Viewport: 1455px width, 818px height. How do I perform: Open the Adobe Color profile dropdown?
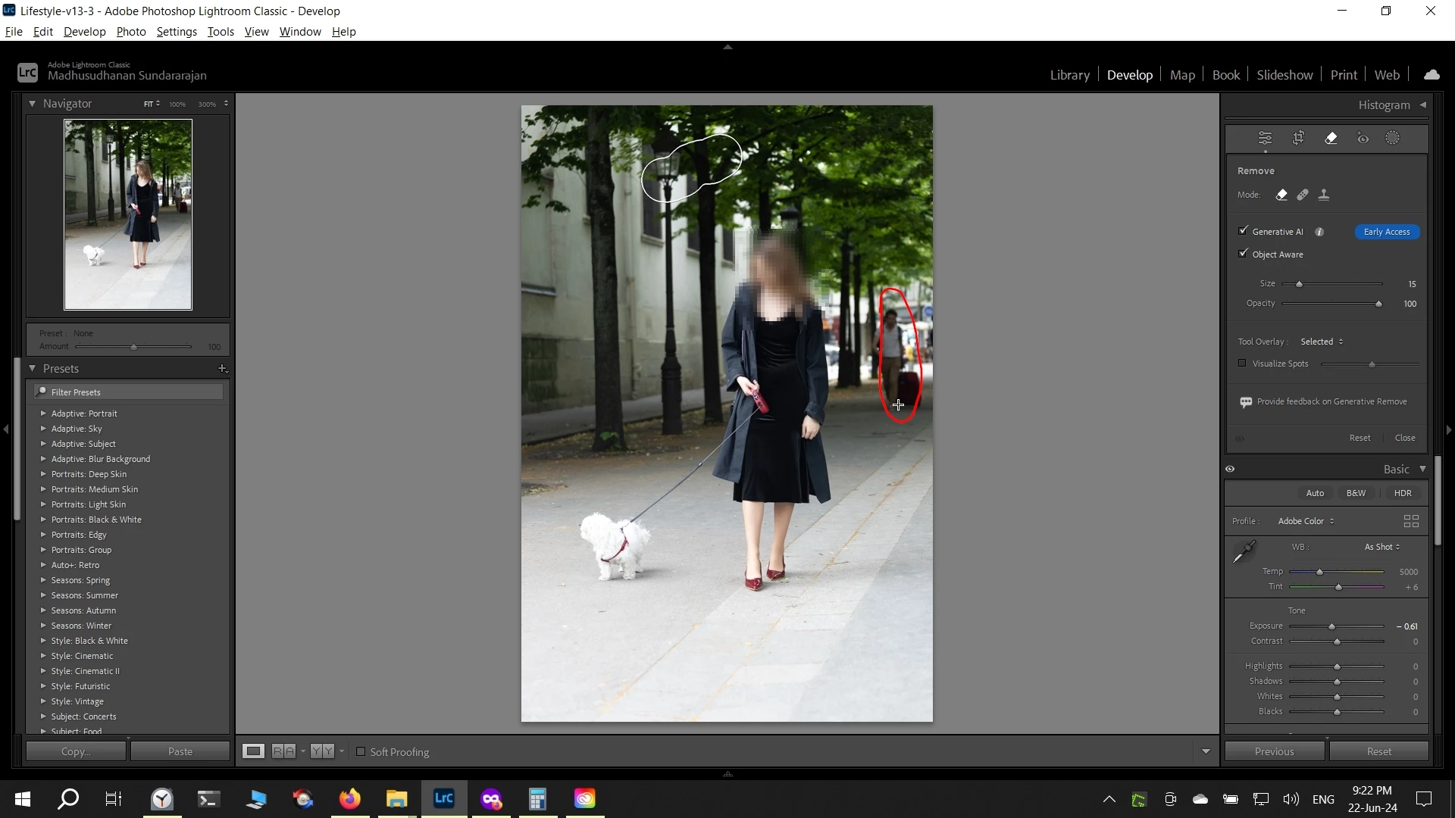point(1306,521)
